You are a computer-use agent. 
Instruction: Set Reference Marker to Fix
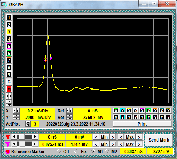76,151
